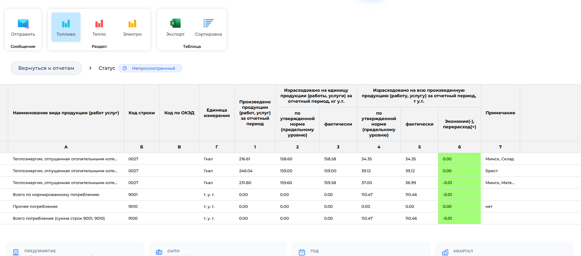Click the Вернуться к отчетам button
The image size is (581, 256).
[46, 68]
